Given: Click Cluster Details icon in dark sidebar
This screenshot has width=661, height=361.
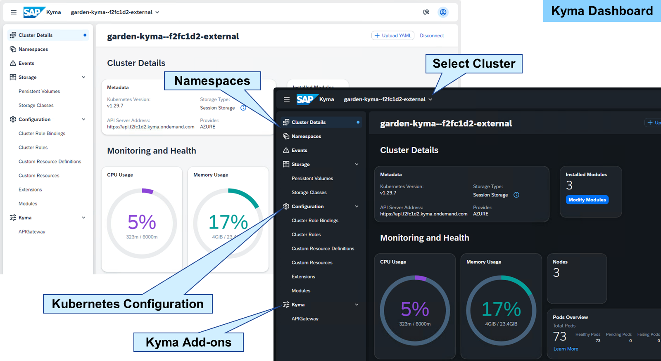Looking at the screenshot, I should 286,122.
